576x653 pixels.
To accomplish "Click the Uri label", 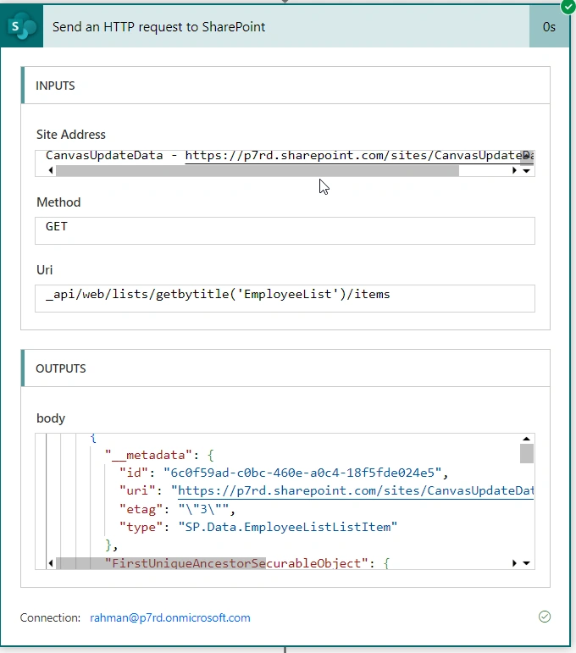I will [x=45, y=270].
